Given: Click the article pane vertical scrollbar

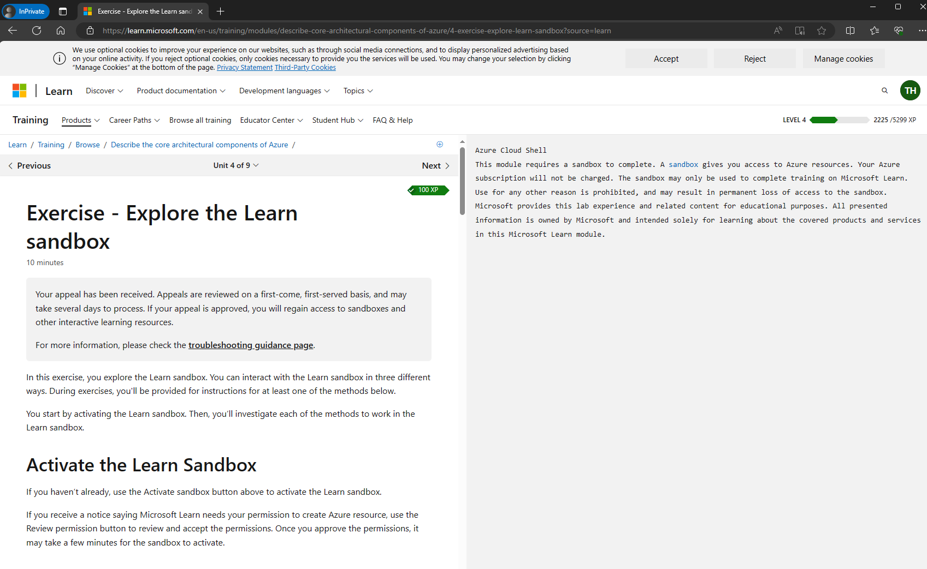Looking at the screenshot, I should coord(462,180).
